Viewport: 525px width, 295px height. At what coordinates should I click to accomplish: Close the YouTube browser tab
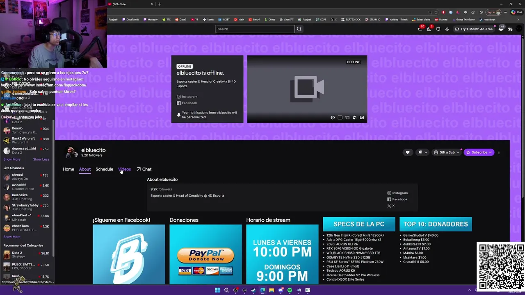tap(152, 4)
